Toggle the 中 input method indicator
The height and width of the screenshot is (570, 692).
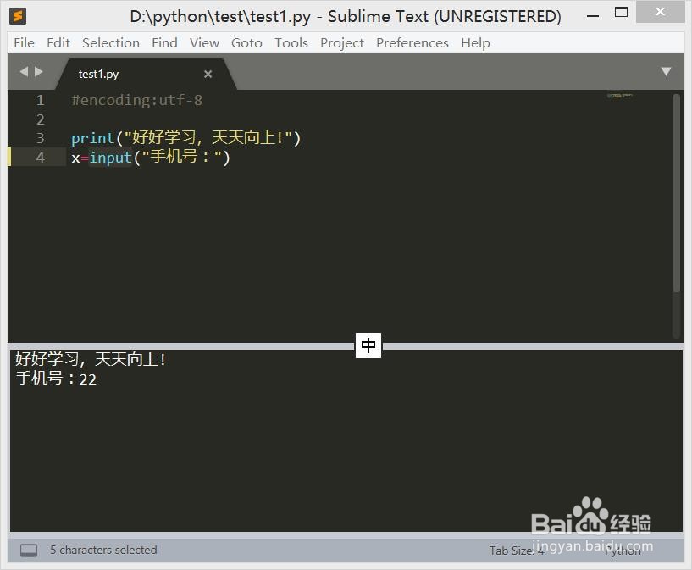click(368, 346)
